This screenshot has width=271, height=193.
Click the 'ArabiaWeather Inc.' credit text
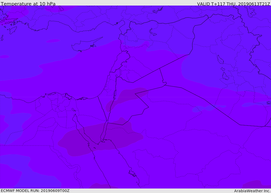click(x=252, y=191)
